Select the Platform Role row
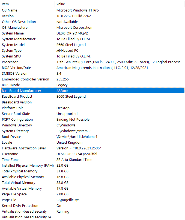The image size is (185, 220). point(93,108)
